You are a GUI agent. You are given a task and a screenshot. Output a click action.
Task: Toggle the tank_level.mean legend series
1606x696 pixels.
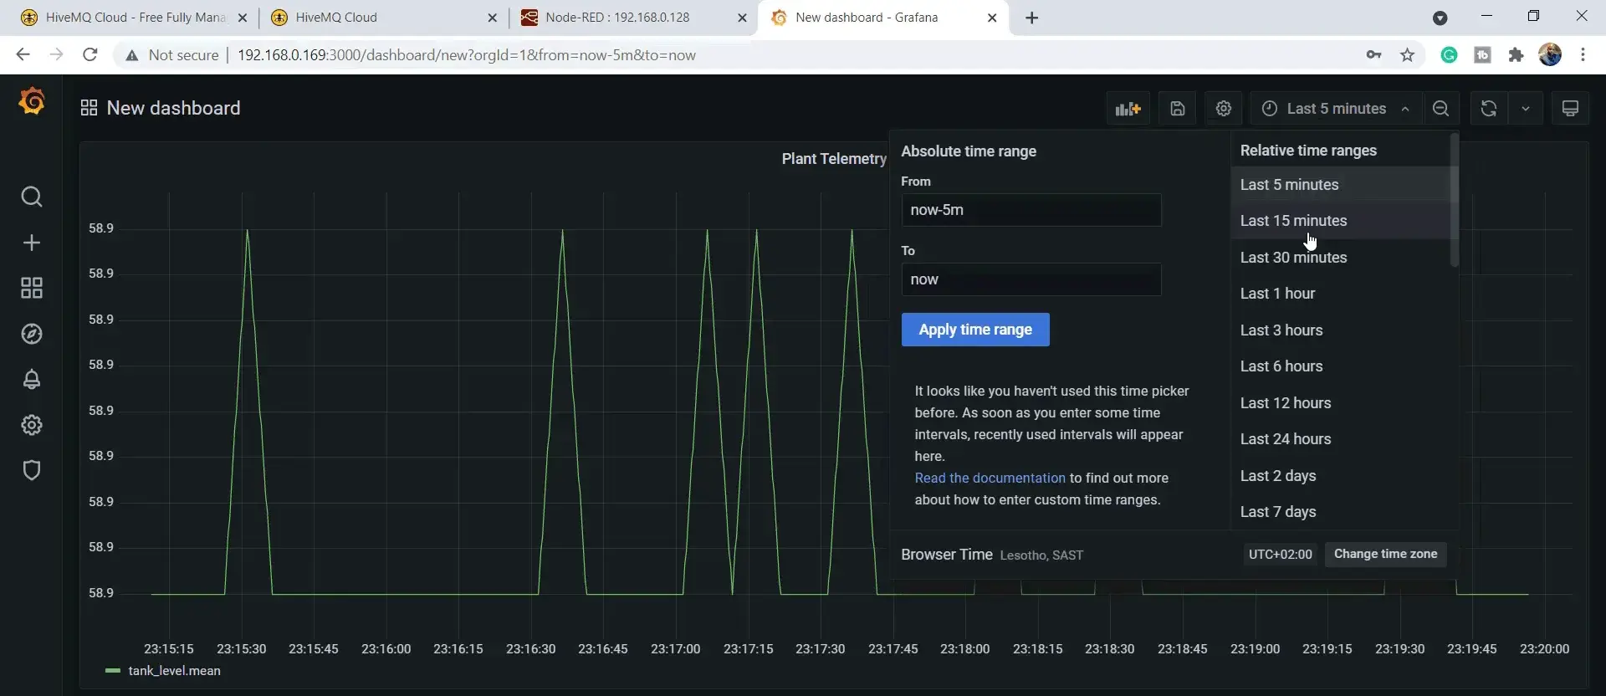(174, 671)
